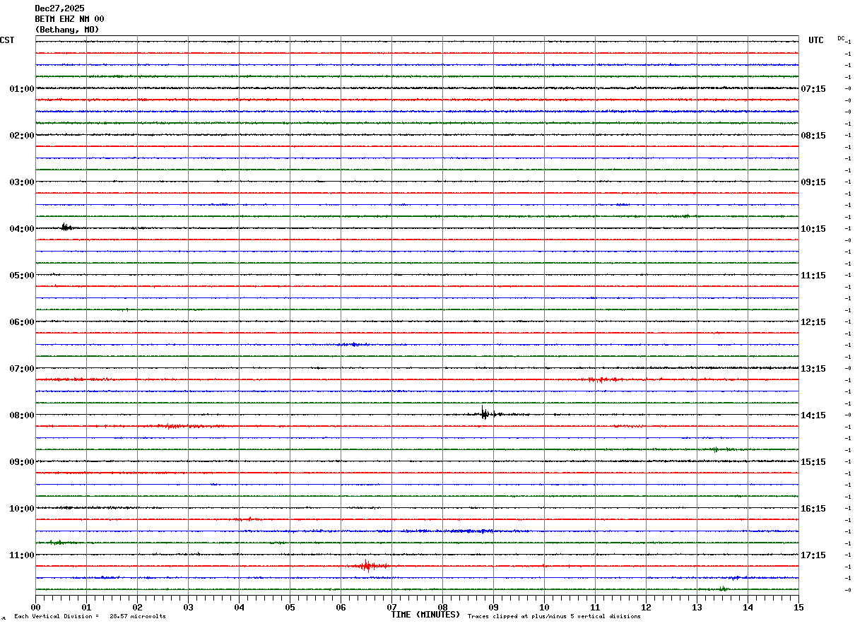Viewport: 855px width, 626px height.
Task: Click the 07:15 UTC time label
Action: click(813, 89)
